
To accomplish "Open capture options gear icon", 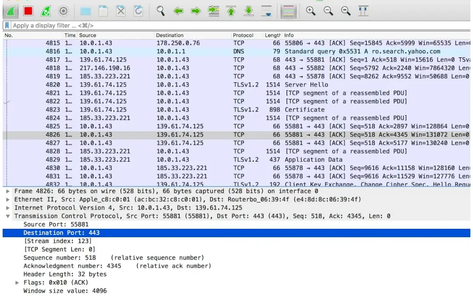I will click(x=63, y=11).
